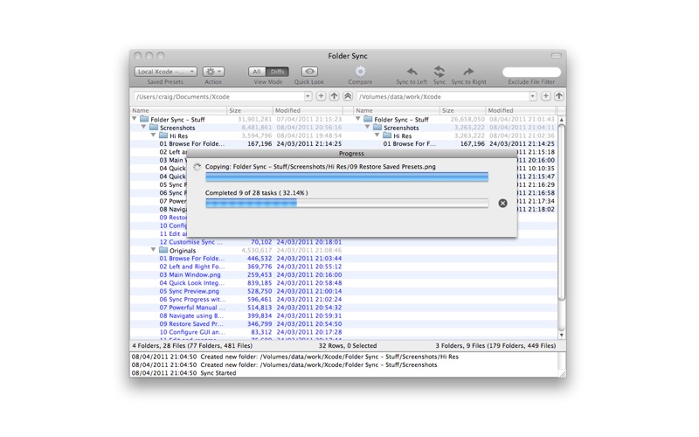Toggle the toolbar pill button in title bar

point(556,56)
